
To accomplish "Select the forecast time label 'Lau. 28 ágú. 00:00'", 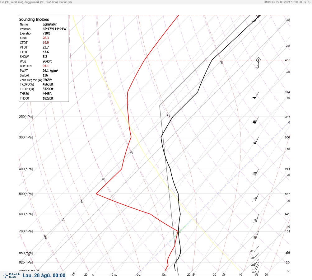I will (44, 275).
